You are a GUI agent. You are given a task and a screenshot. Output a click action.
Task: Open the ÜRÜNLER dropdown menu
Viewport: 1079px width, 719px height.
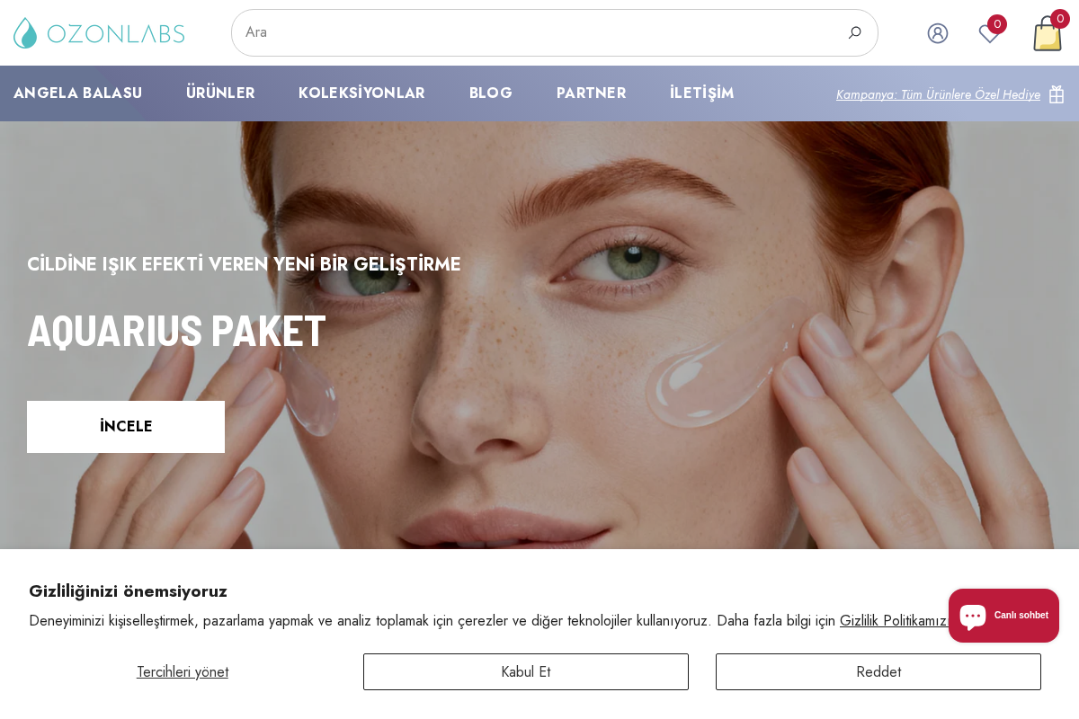point(220,93)
